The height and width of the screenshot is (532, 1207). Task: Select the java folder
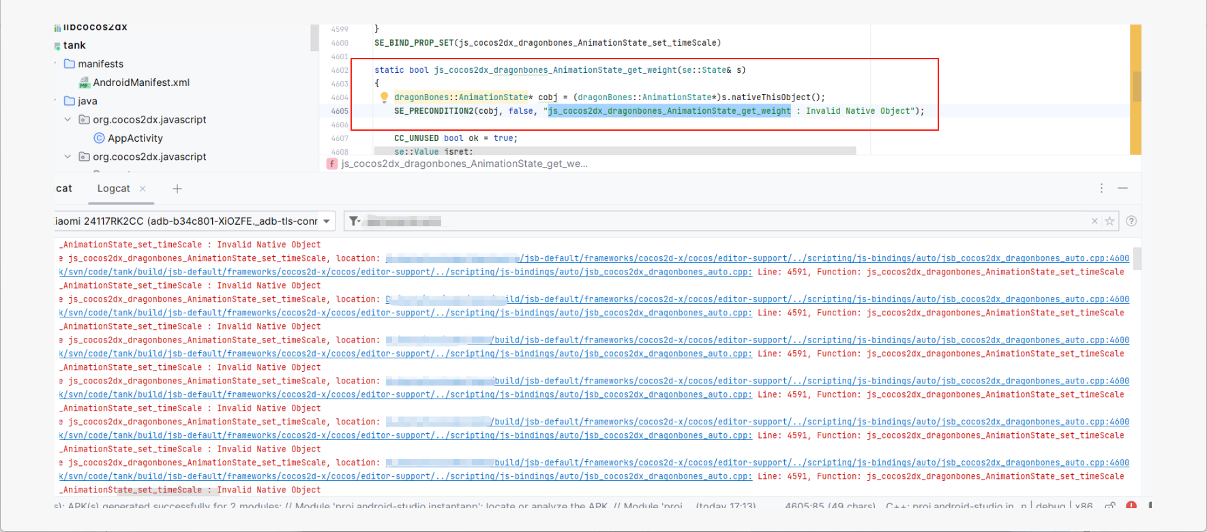87,101
